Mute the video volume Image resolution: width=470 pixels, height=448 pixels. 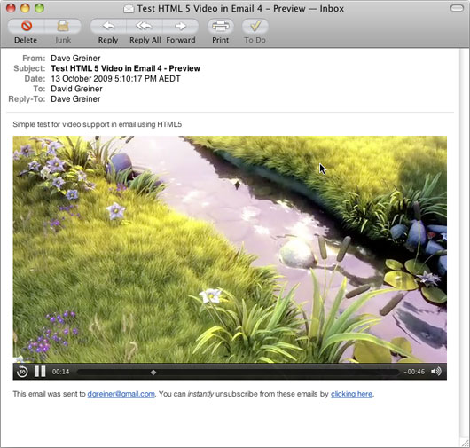coord(436,372)
